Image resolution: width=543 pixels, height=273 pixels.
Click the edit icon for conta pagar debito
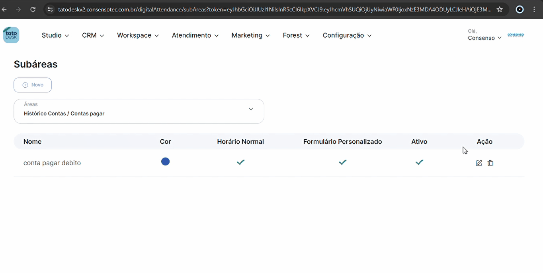pos(479,163)
